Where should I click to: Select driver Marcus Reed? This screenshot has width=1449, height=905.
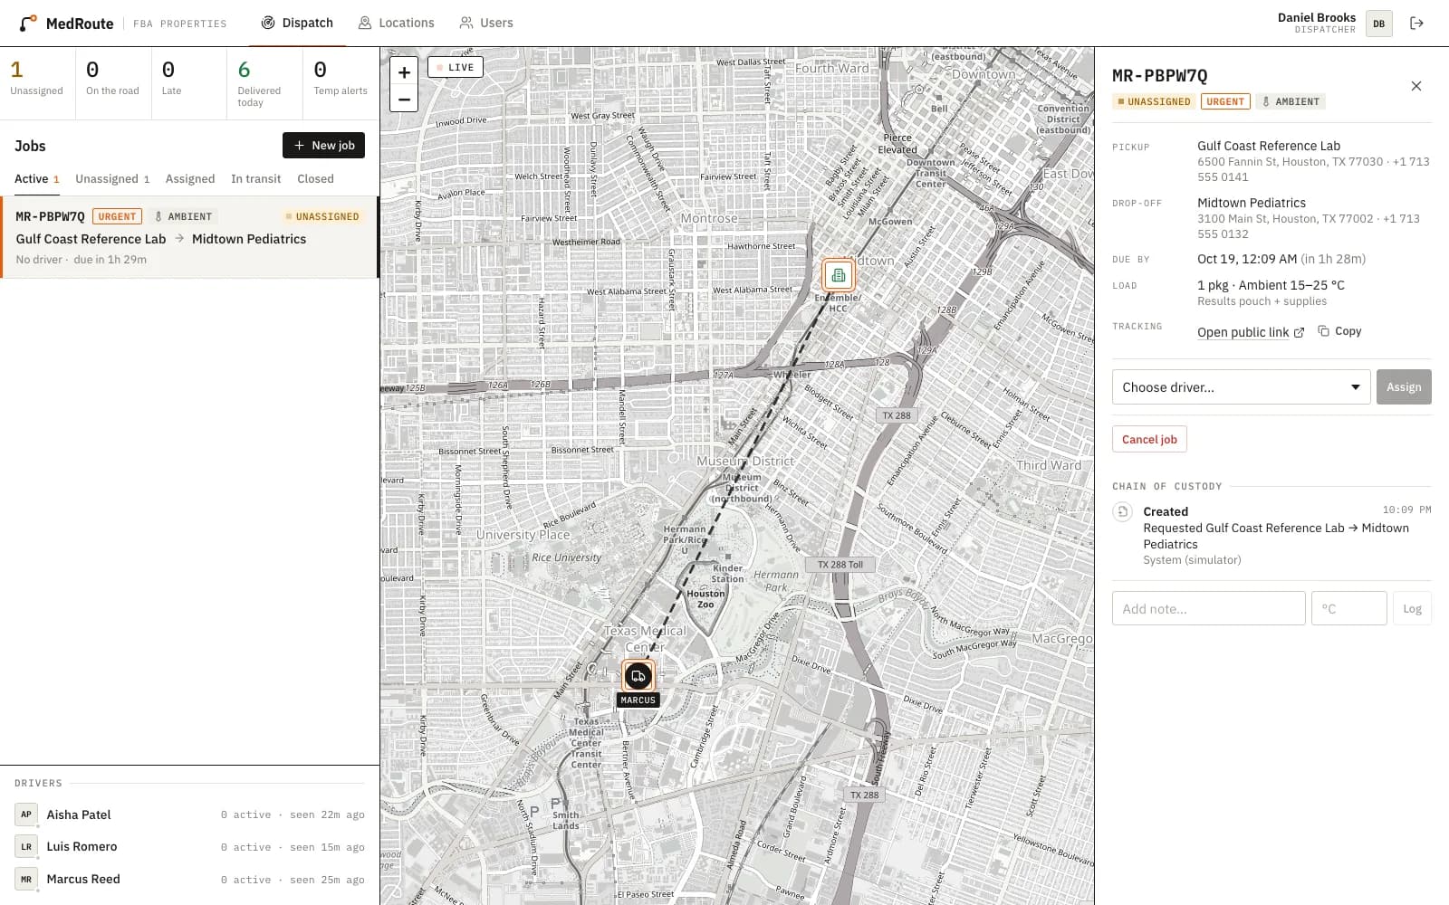point(189,880)
